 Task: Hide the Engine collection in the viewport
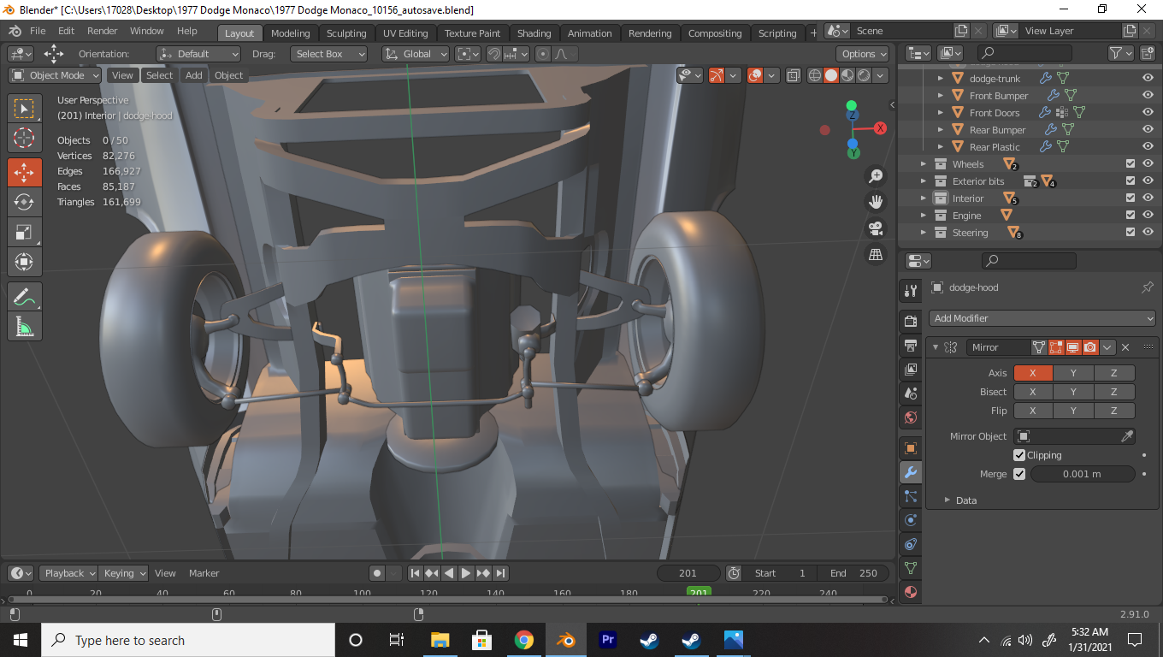click(x=1148, y=216)
